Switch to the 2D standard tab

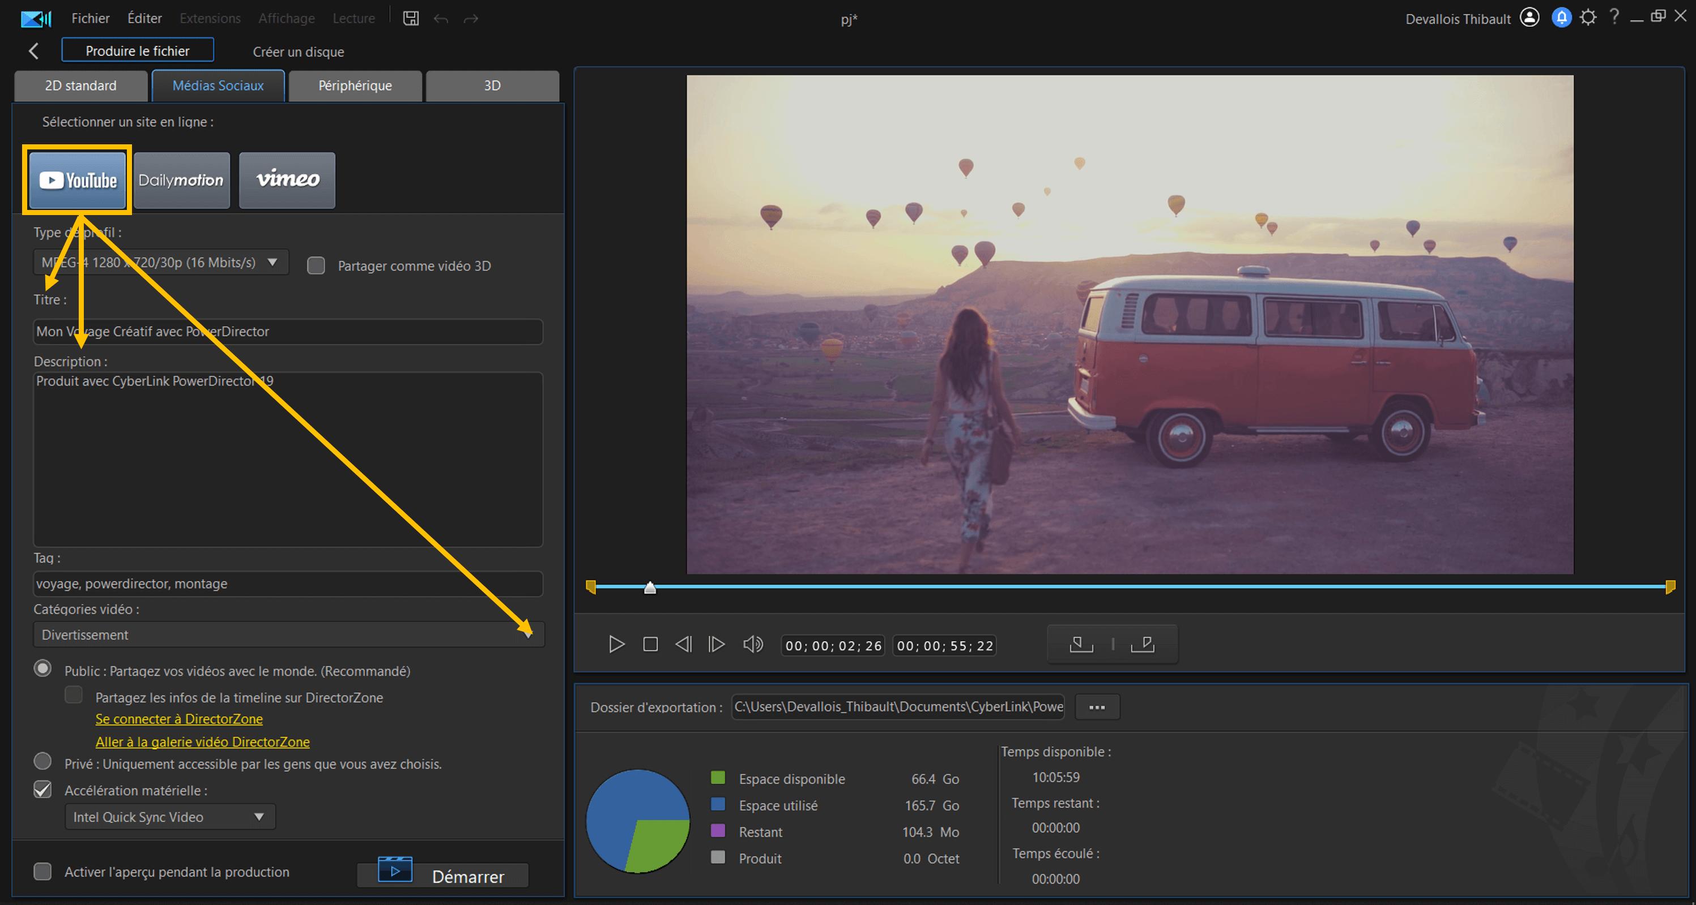pos(81,85)
